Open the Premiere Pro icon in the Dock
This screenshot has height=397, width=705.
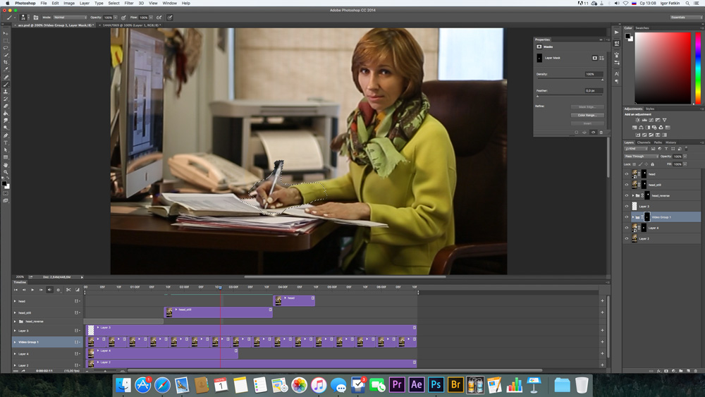pyautogui.click(x=397, y=385)
